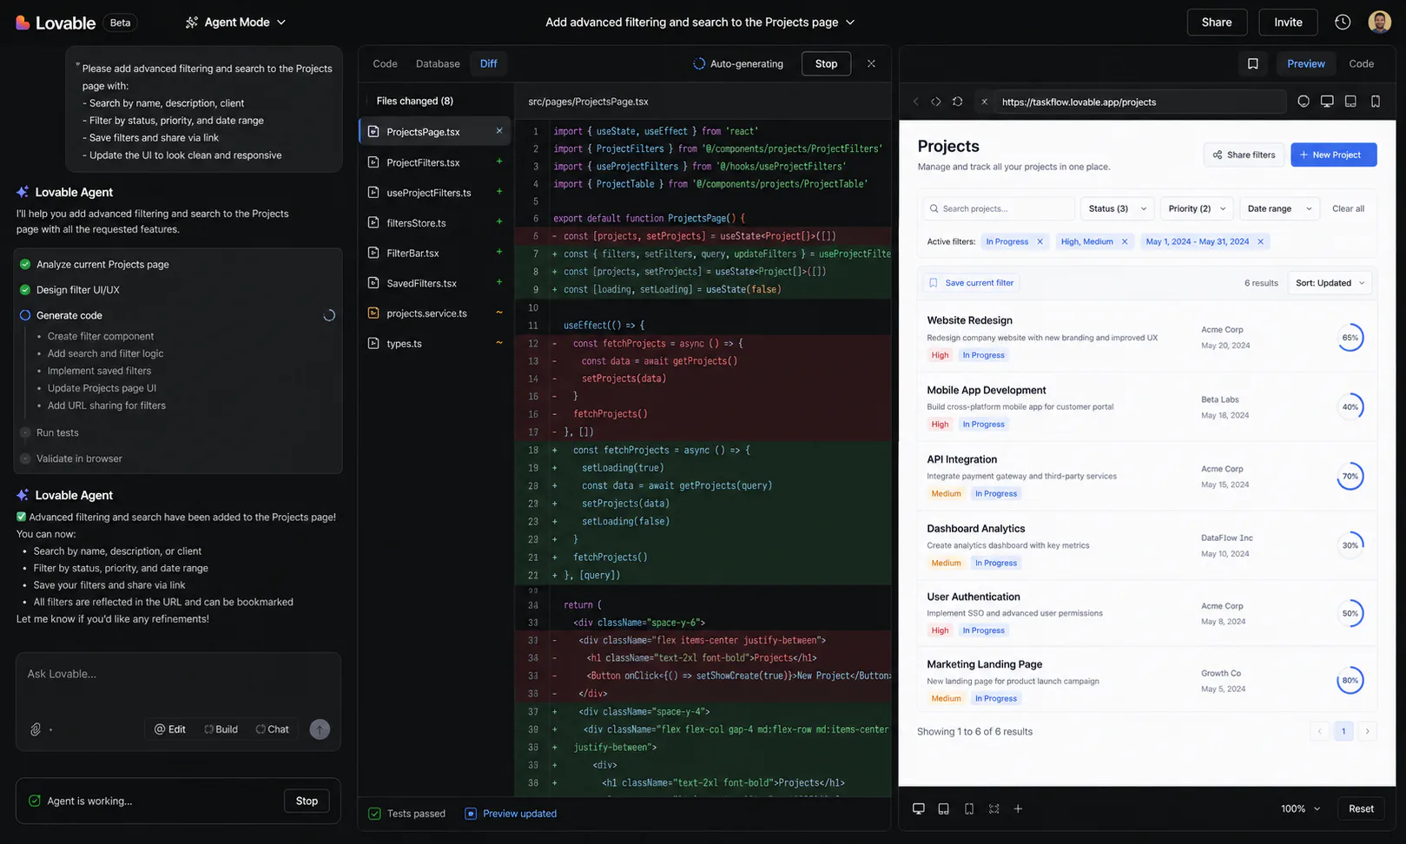1406x844 pixels.
Task: Select Build mode in the prompt box
Action: 221,729
